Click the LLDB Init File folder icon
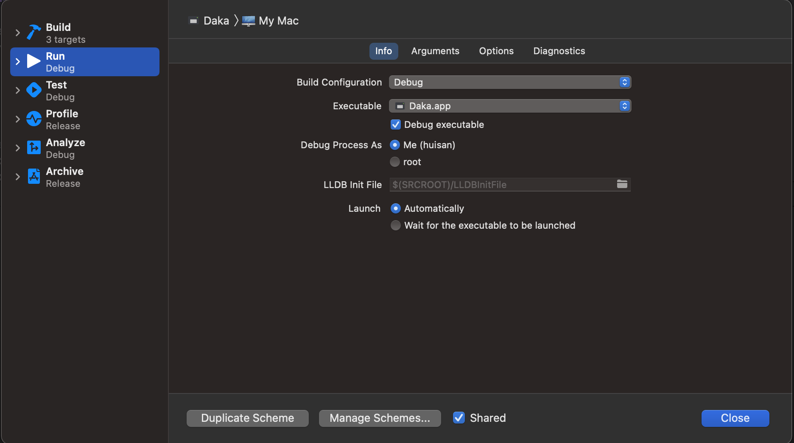 (x=622, y=184)
